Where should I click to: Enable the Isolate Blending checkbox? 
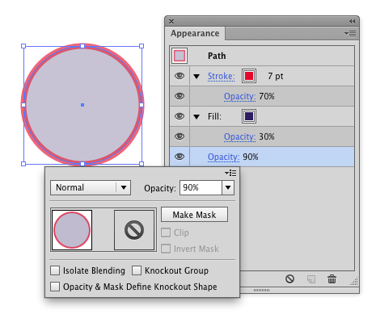tap(55, 270)
